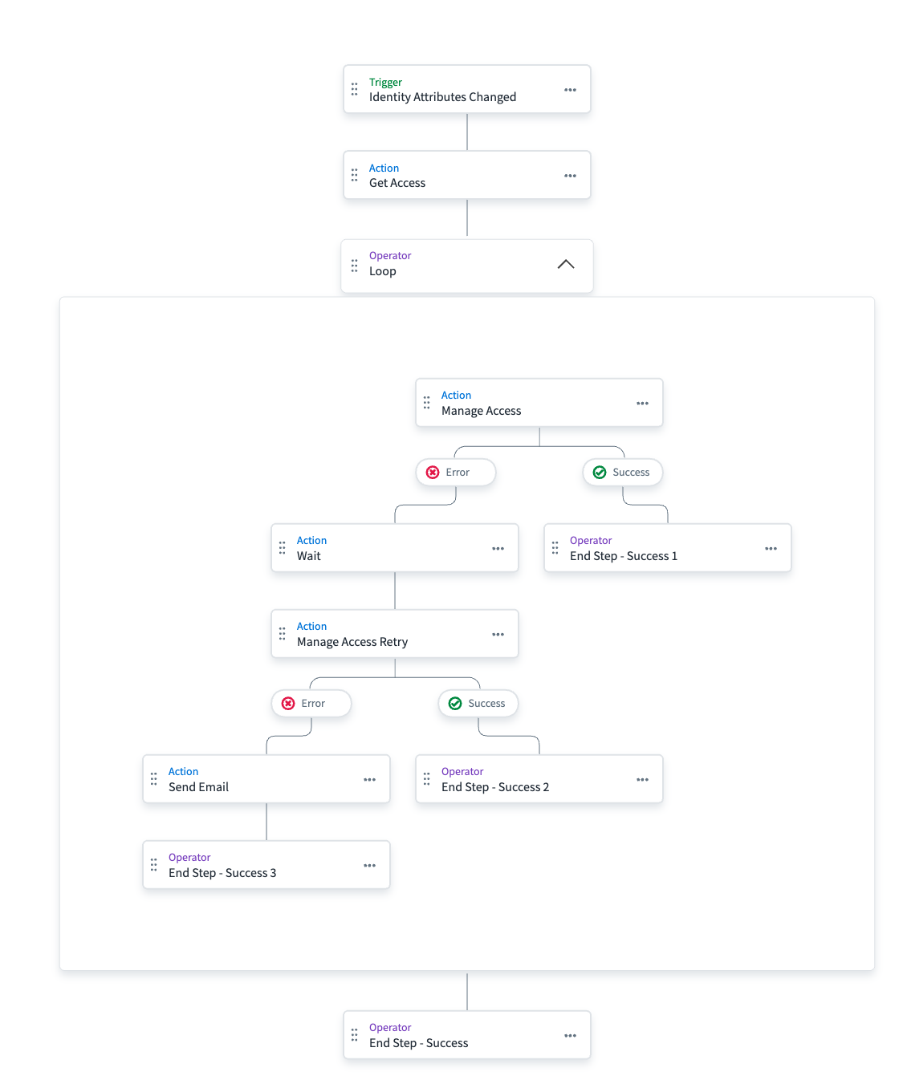Click the Success branch under Manage Access Retry
This screenshot has width=903, height=1076.
pyautogui.click(x=478, y=704)
